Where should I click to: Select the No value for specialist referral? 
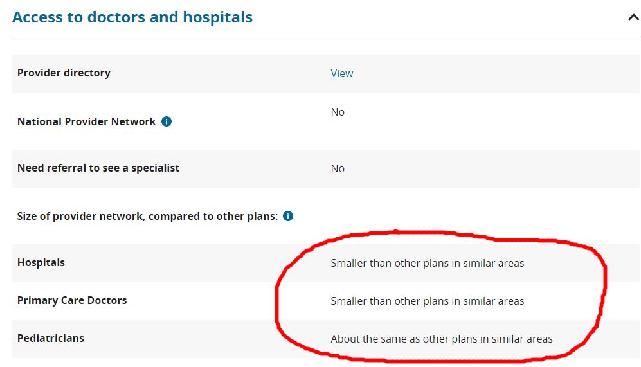pyautogui.click(x=338, y=168)
